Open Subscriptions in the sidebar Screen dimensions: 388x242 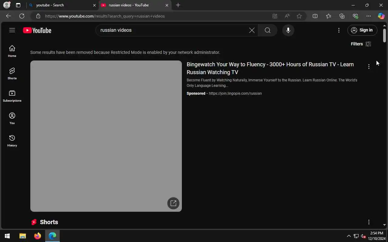click(12, 96)
